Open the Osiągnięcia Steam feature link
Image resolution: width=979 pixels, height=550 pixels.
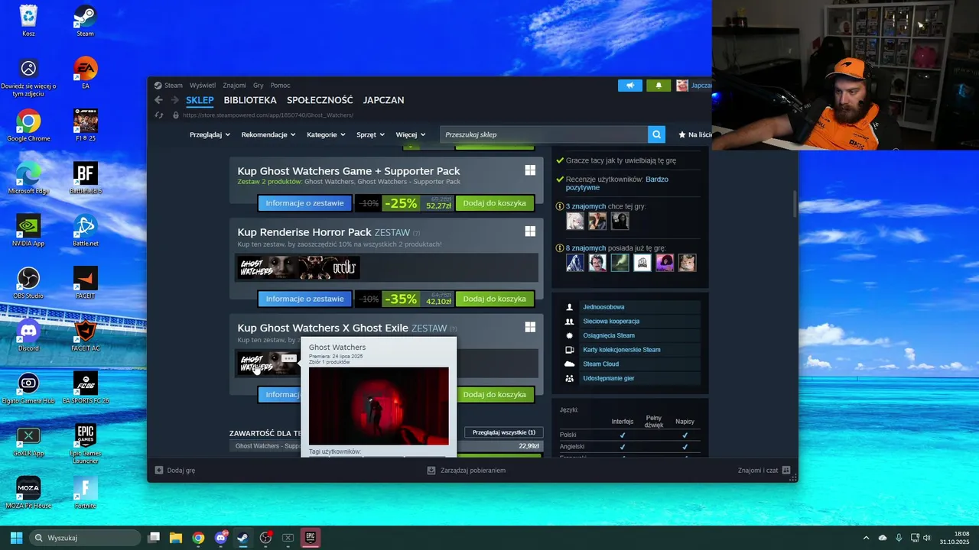click(609, 335)
